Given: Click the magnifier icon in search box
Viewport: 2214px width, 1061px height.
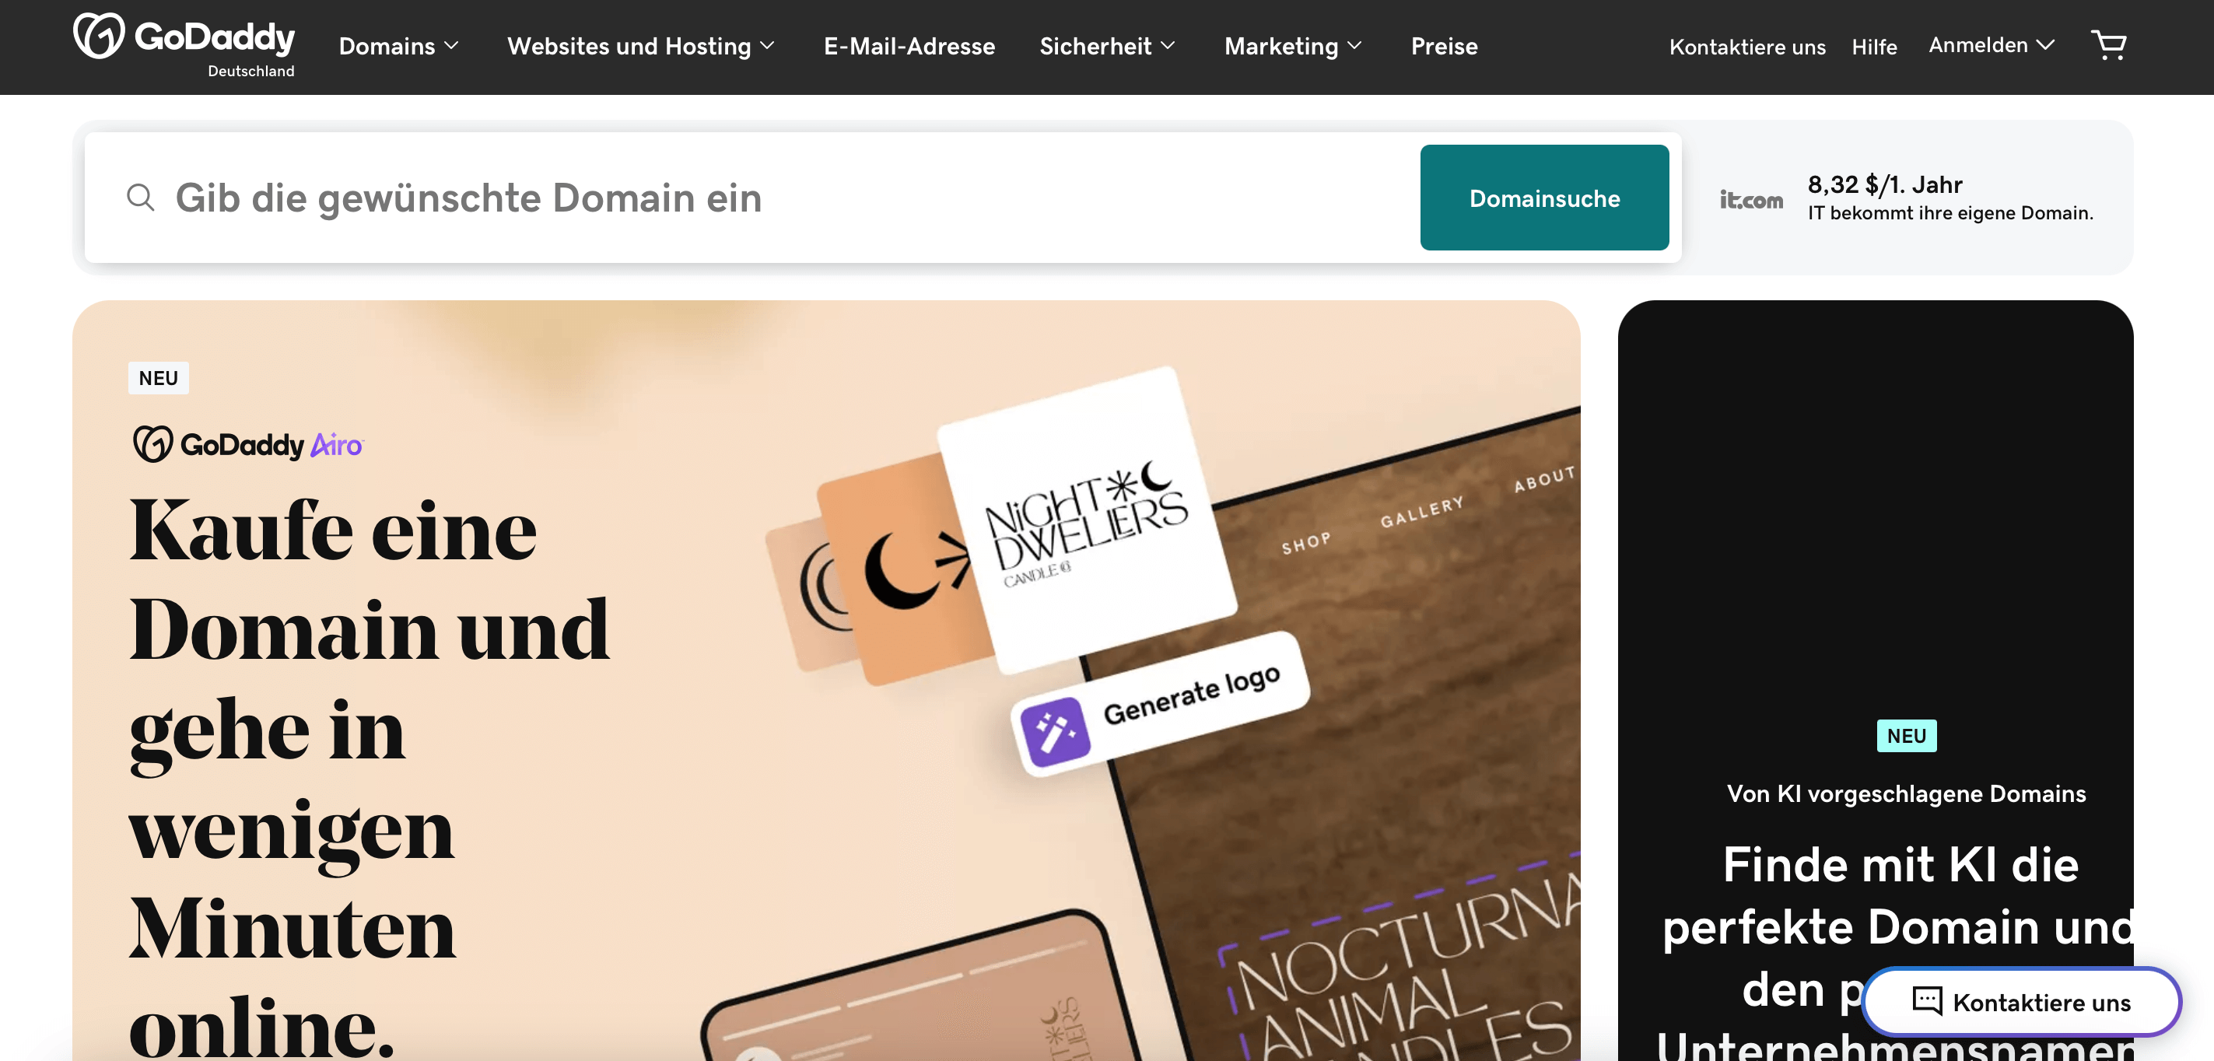Looking at the screenshot, I should pos(141,198).
